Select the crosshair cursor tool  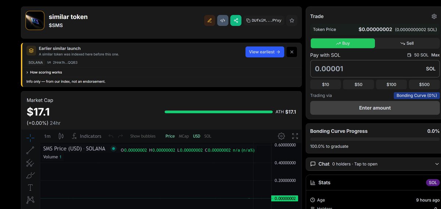(30, 137)
